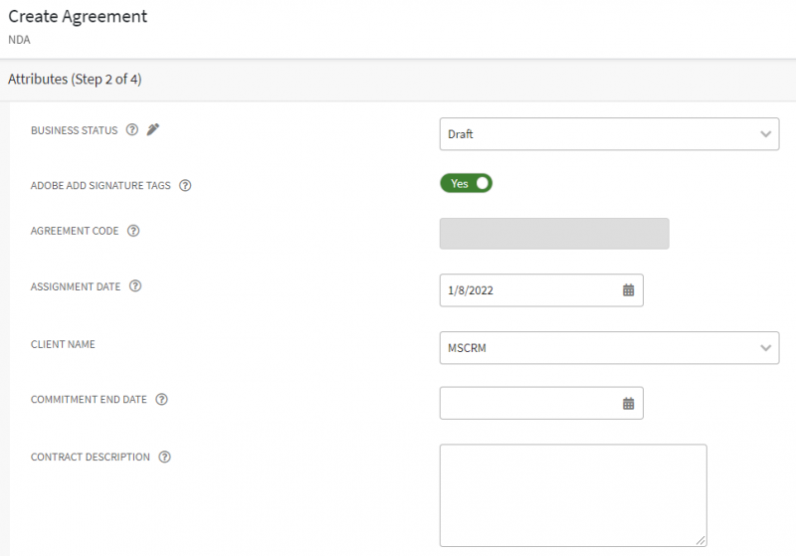
Task: Click the grayed Agreement Code field
Action: [x=554, y=234]
